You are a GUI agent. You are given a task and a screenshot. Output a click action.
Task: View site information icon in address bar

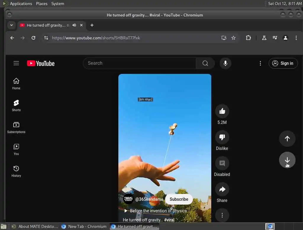click(x=46, y=38)
